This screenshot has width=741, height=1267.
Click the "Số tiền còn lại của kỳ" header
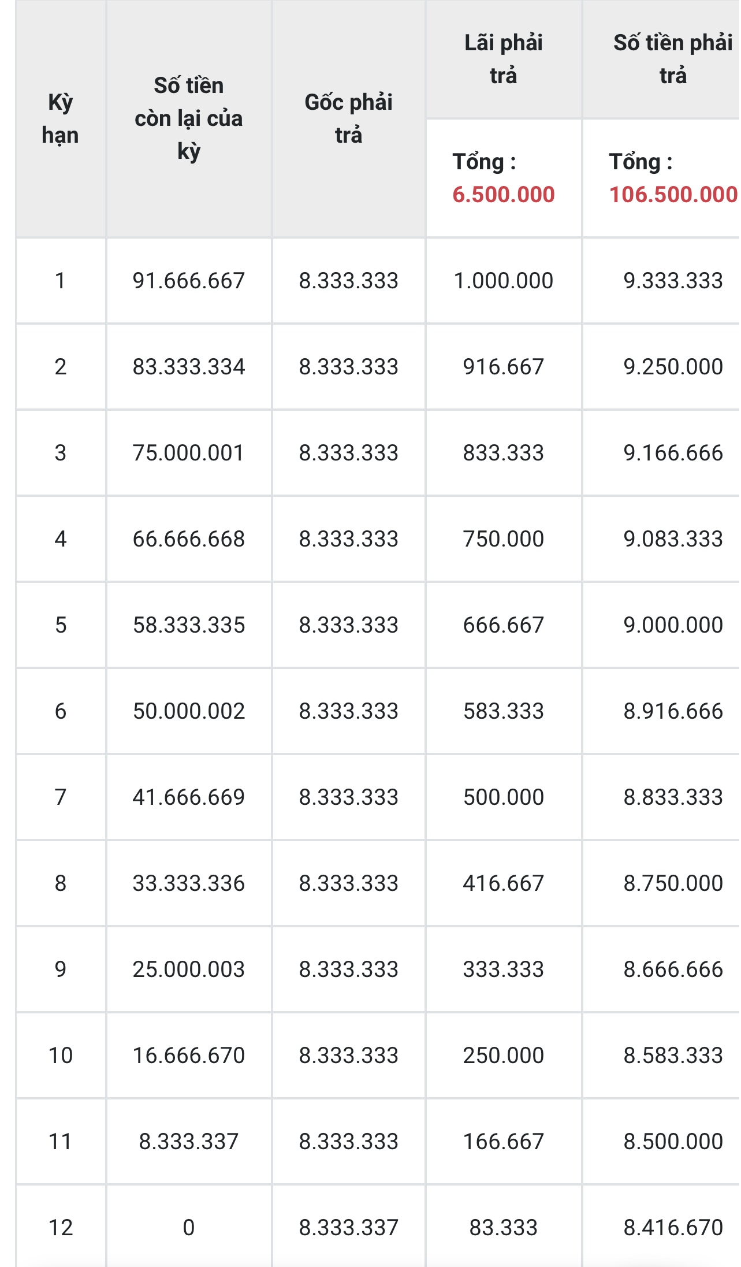click(188, 118)
